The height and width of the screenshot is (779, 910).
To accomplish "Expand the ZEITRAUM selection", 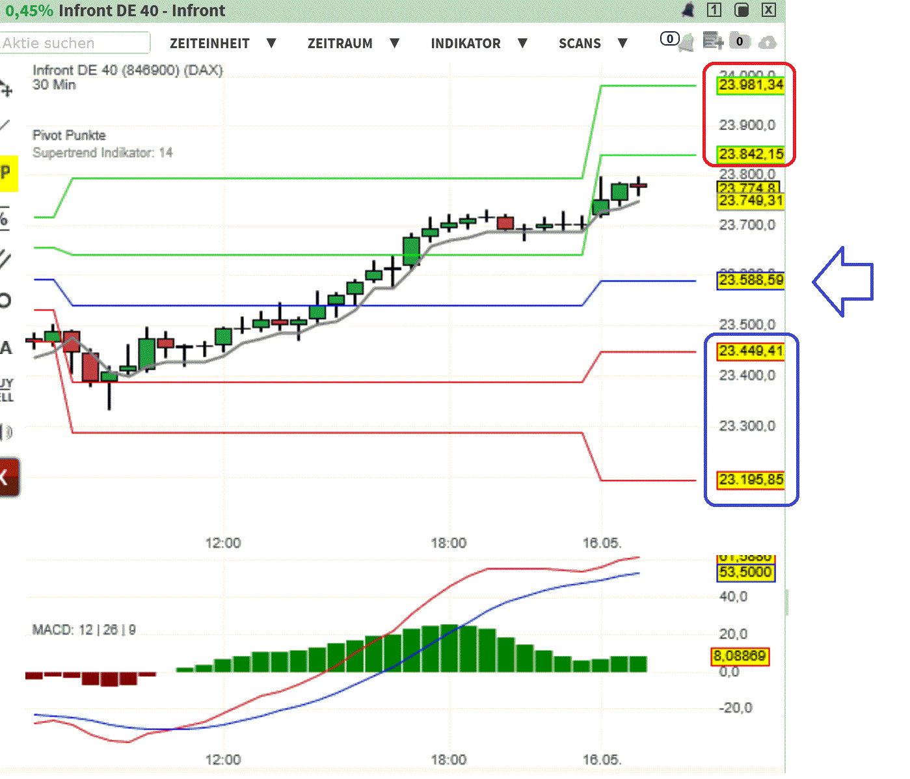I will tap(340, 43).
